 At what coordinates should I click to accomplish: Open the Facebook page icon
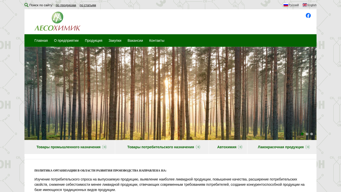(308, 15)
